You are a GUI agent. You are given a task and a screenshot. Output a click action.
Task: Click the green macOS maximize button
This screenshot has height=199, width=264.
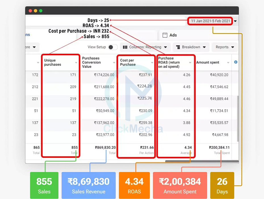coord(41,11)
